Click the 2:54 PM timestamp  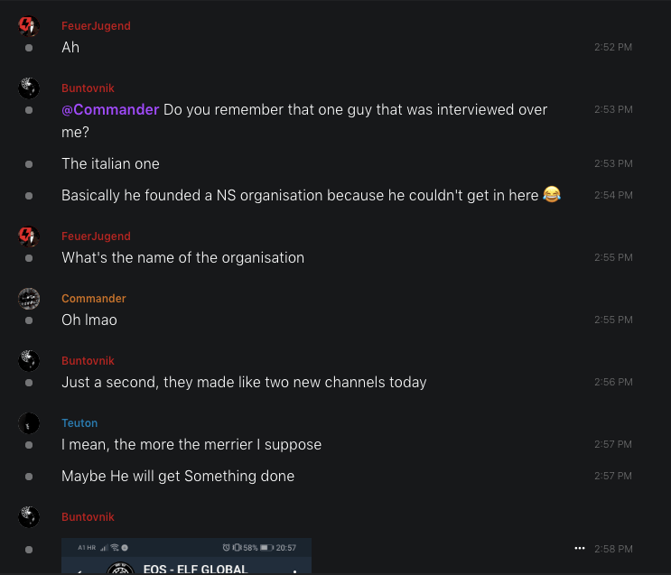(x=613, y=195)
